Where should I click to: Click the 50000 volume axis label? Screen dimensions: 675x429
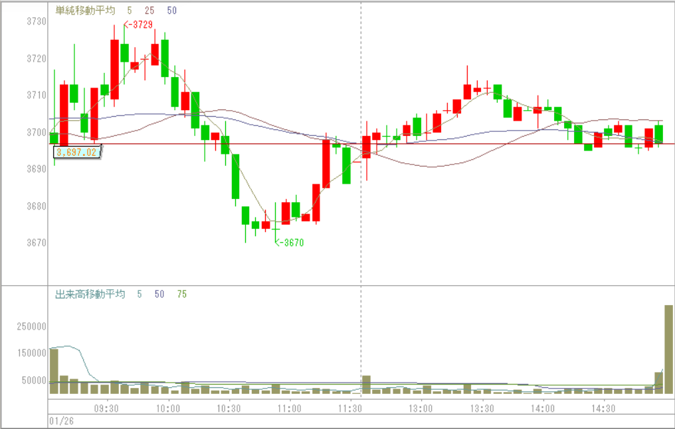pos(34,381)
